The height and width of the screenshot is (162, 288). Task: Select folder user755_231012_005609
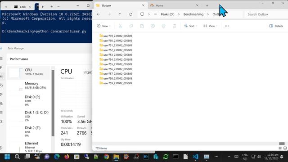coord(116,64)
